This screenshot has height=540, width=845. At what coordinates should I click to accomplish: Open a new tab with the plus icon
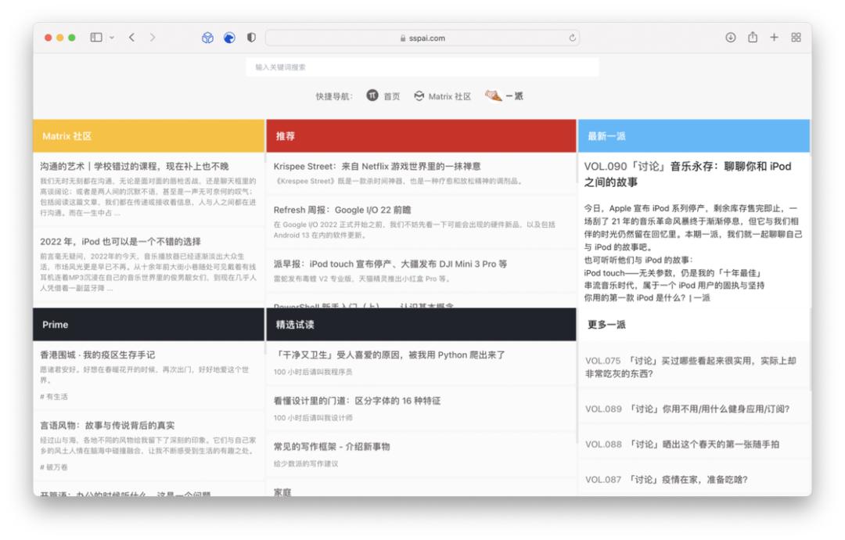pyautogui.click(x=774, y=37)
